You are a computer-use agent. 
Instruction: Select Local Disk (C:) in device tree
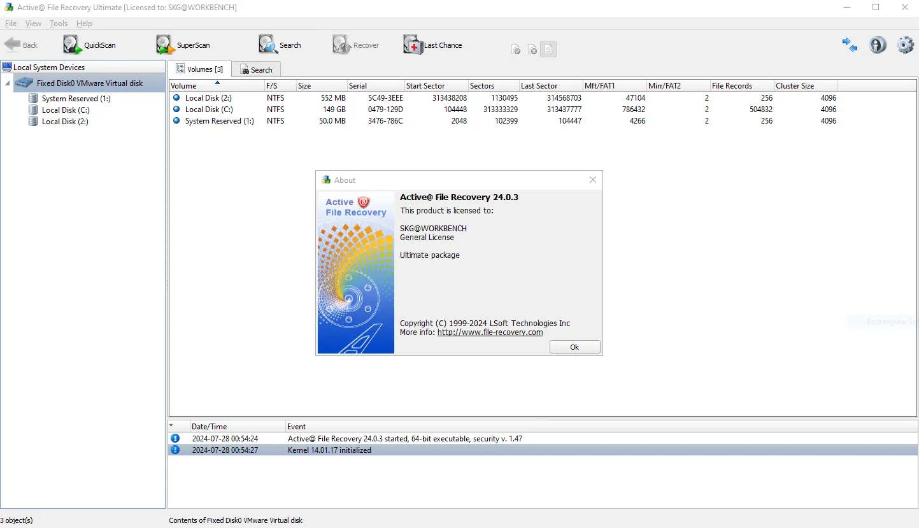tap(66, 110)
